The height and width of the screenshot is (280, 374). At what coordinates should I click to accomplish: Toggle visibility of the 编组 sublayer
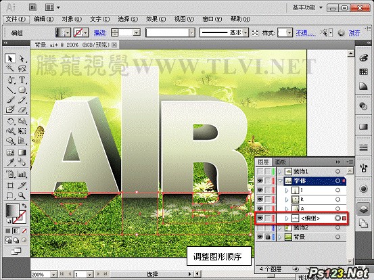pyautogui.click(x=260, y=218)
